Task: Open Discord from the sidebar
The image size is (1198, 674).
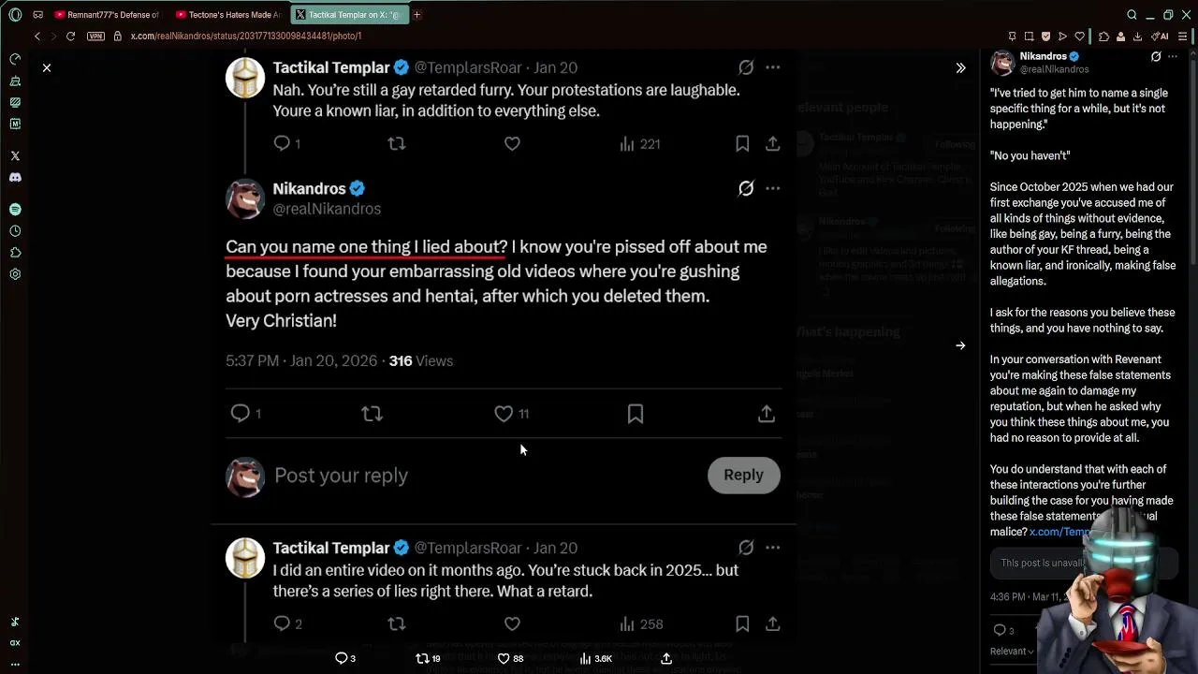Action: pyautogui.click(x=15, y=177)
